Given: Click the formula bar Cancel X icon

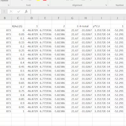Looking at the screenshot, I should (11, 11).
